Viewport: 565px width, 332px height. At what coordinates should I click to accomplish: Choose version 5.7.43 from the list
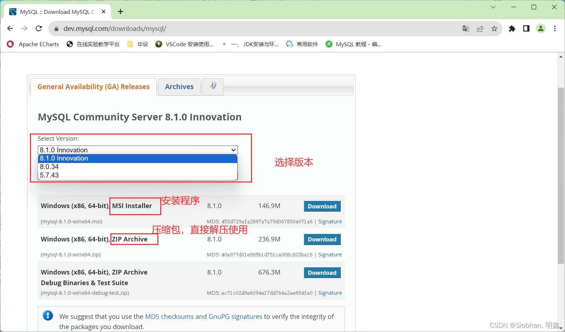[x=137, y=175]
